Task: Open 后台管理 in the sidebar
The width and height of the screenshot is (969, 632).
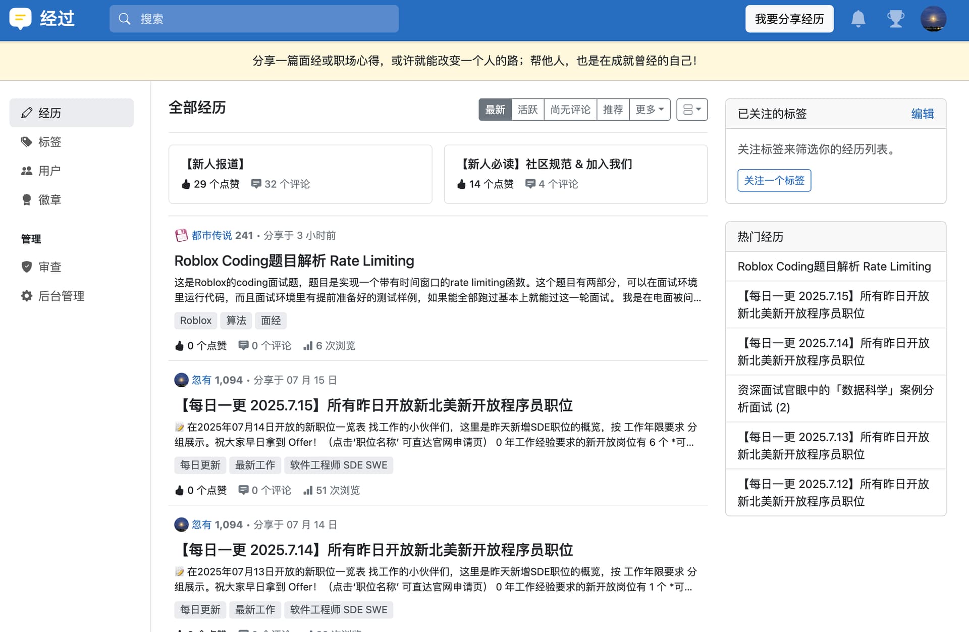Action: (x=72, y=296)
